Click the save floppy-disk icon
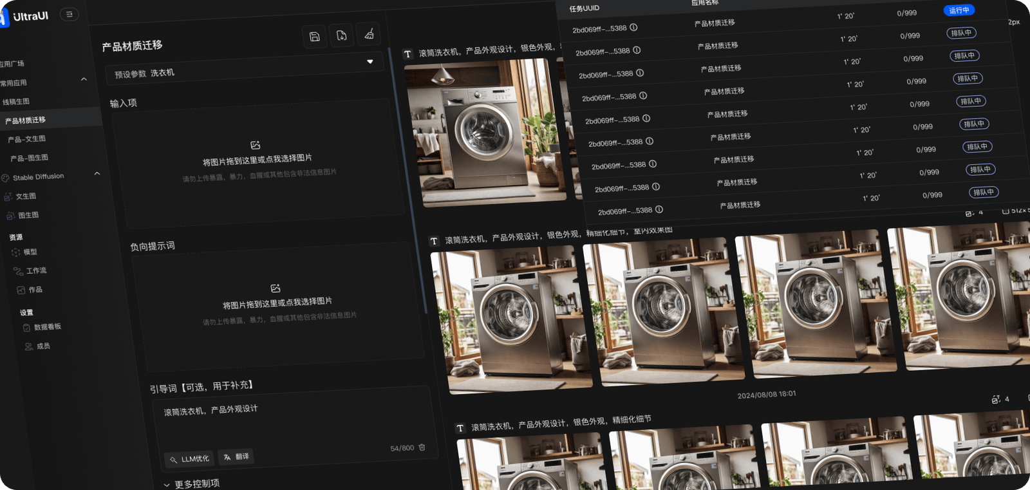The height and width of the screenshot is (490, 1030). pos(315,37)
